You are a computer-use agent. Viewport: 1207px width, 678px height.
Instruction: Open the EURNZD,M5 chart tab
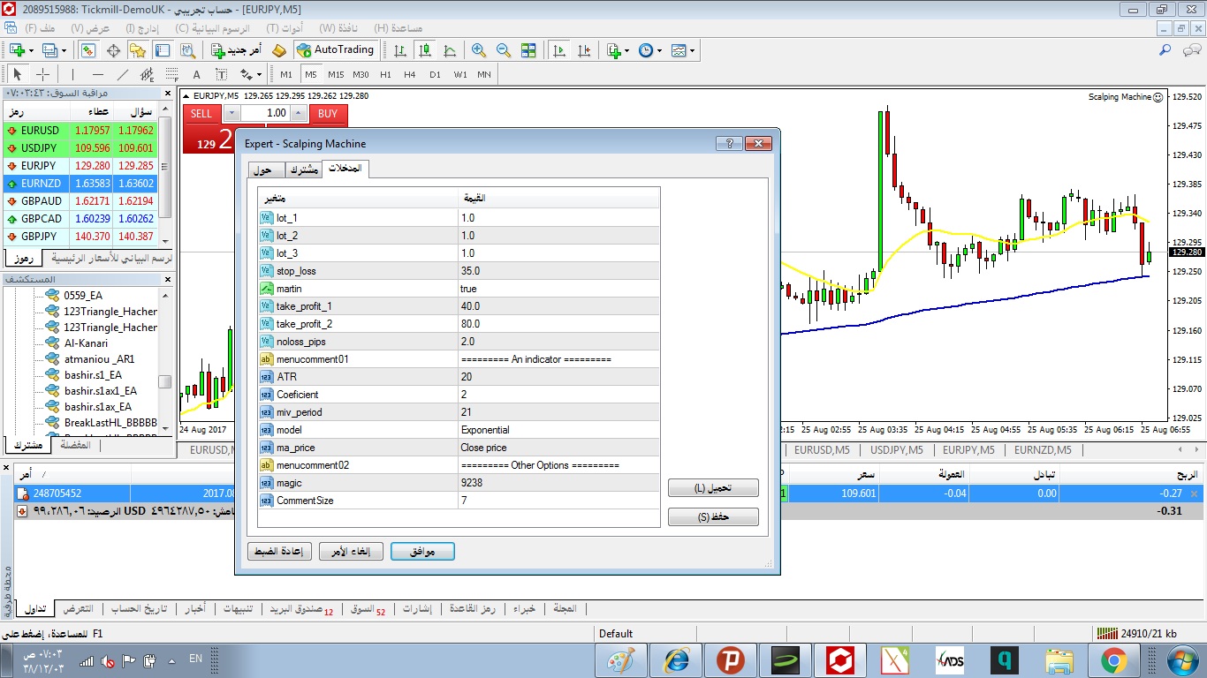pyautogui.click(x=1043, y=449)
